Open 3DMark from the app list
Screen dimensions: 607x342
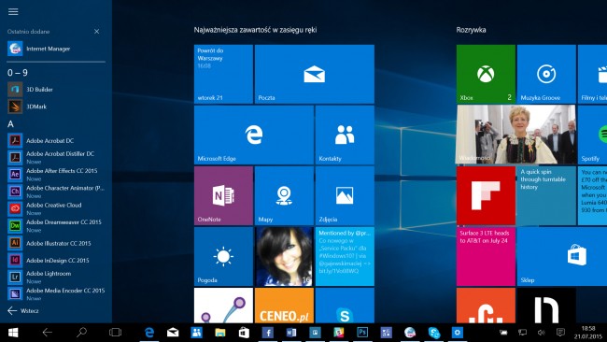click(x=56, y=107)
